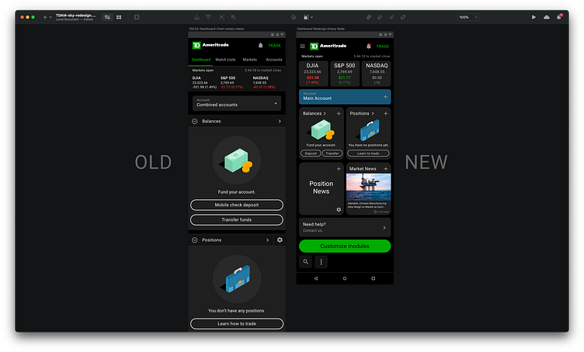This screenshot has height=352, width=584.
Task: Click the search icon below Customize modules
Action: coord(306,262)
